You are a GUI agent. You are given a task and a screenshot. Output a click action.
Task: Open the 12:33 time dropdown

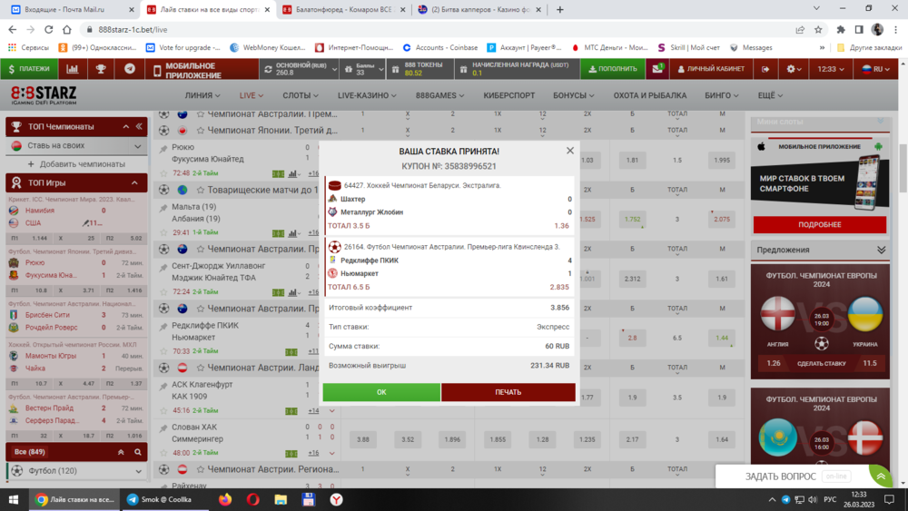pos(831,69)
